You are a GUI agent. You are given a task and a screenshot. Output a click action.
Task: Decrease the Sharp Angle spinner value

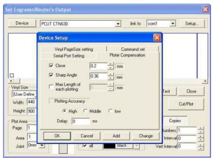[110, 78]
